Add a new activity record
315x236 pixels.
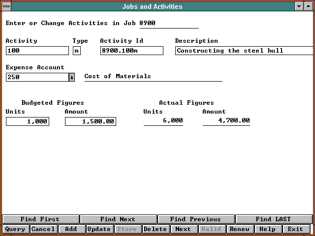pos(71,229)
